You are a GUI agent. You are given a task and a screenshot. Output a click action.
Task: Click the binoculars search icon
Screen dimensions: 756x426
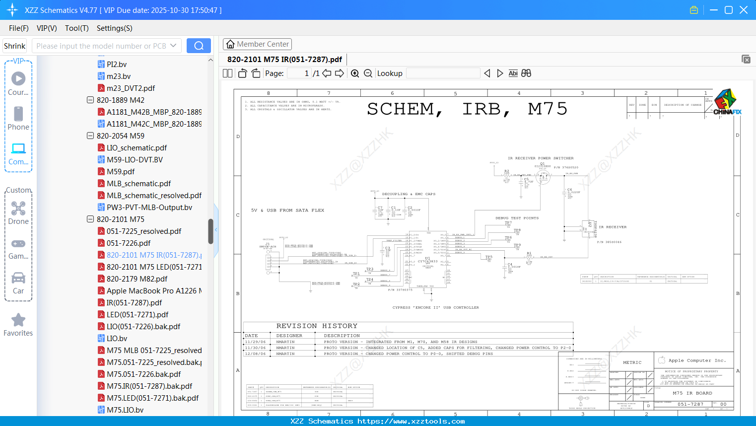click(x=526, y=73)
